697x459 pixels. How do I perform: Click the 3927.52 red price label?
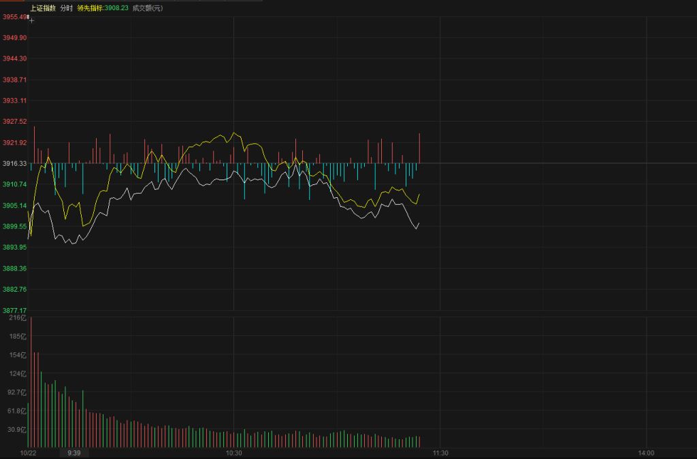[x=14, y=122]
